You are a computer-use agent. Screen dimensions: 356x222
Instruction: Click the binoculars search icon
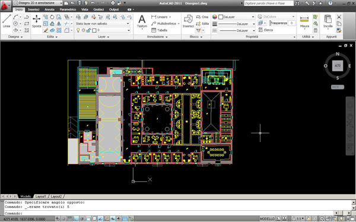[x=297, y=3]
